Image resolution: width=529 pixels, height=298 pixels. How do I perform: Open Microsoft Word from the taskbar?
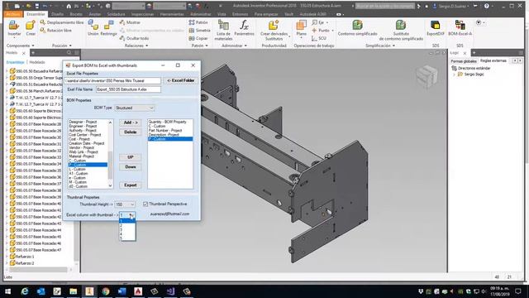(x=122, y=291)
